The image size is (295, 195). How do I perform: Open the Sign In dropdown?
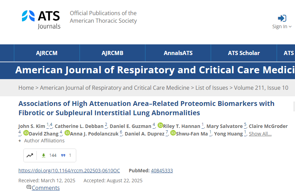[282, 26]
